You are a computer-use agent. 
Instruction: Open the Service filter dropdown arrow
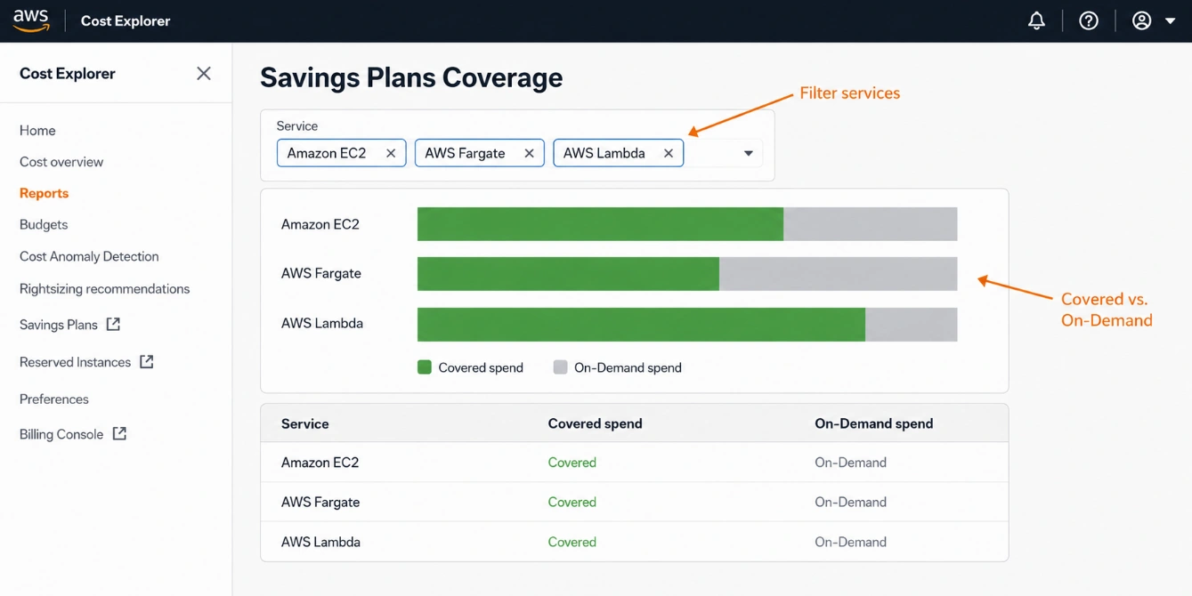tap(749, 154)
